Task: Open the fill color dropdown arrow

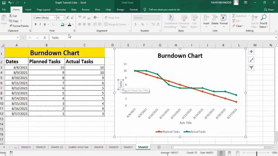Action: (x=66, y=24)
